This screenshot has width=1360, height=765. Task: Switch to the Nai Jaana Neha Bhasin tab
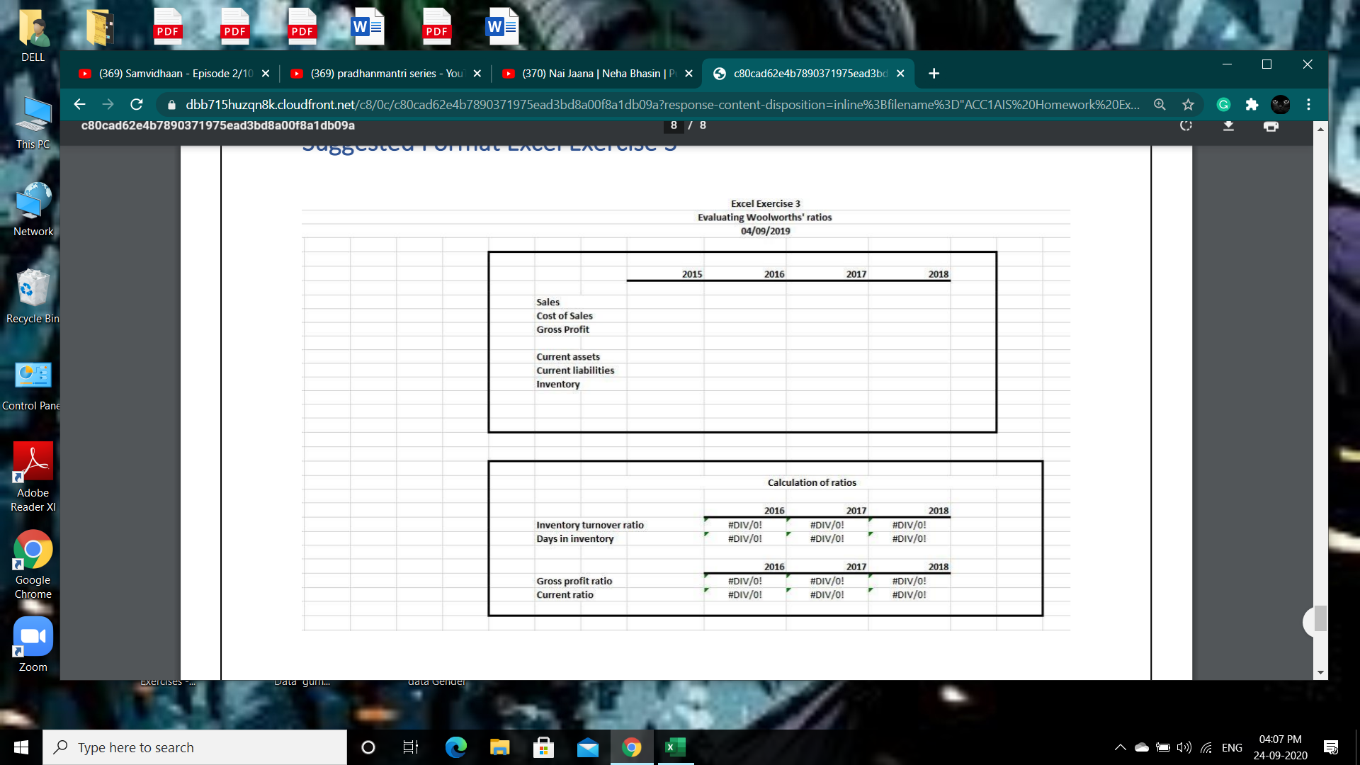[595, 73]
